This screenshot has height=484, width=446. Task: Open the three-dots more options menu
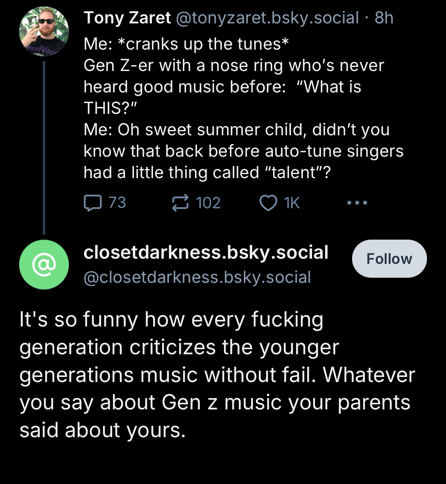357,203
